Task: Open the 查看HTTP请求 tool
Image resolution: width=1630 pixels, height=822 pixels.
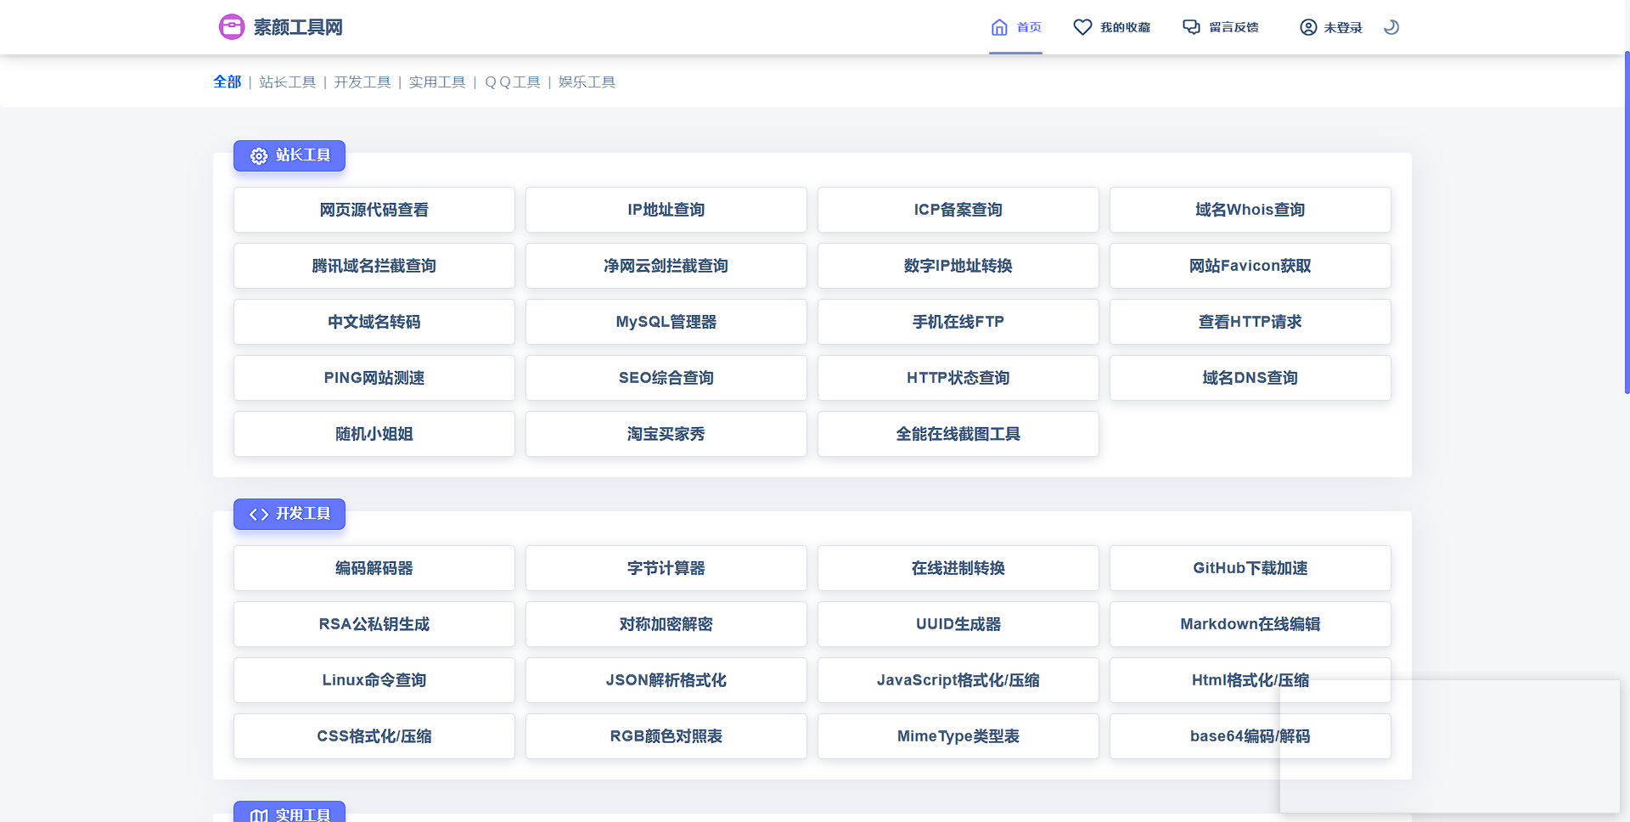Action: (x=1251, y=322)
